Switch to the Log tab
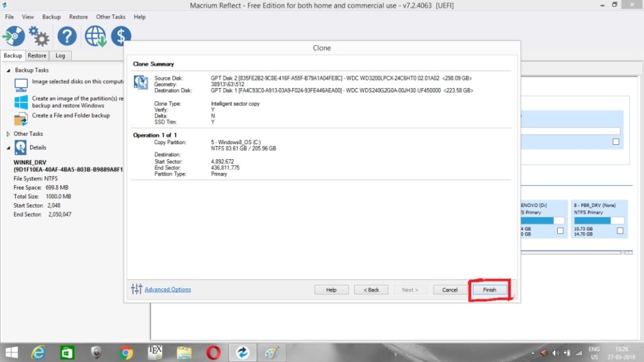The image size is (644, 362). coord(60,55)
